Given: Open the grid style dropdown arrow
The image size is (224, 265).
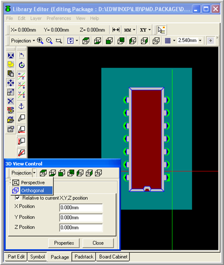Looking at the screenshot, I should pos(174,40).
